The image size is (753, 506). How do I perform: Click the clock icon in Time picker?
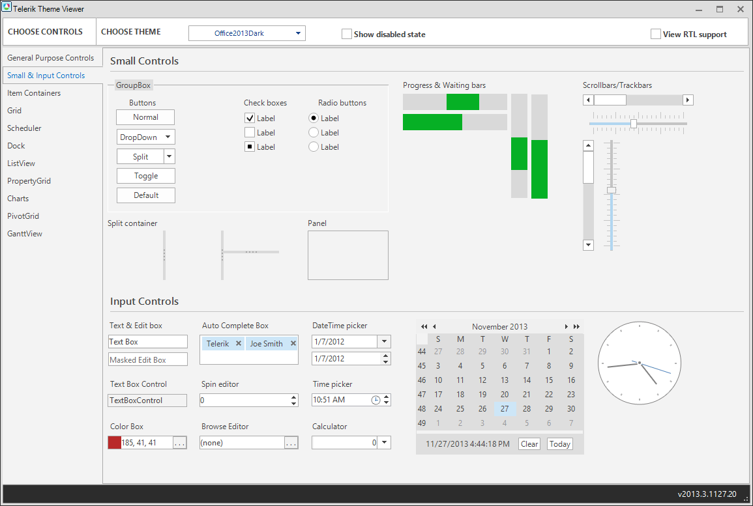point(376,400)
